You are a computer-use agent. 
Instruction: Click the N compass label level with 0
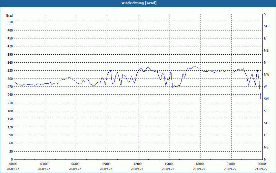pos(265,160)
